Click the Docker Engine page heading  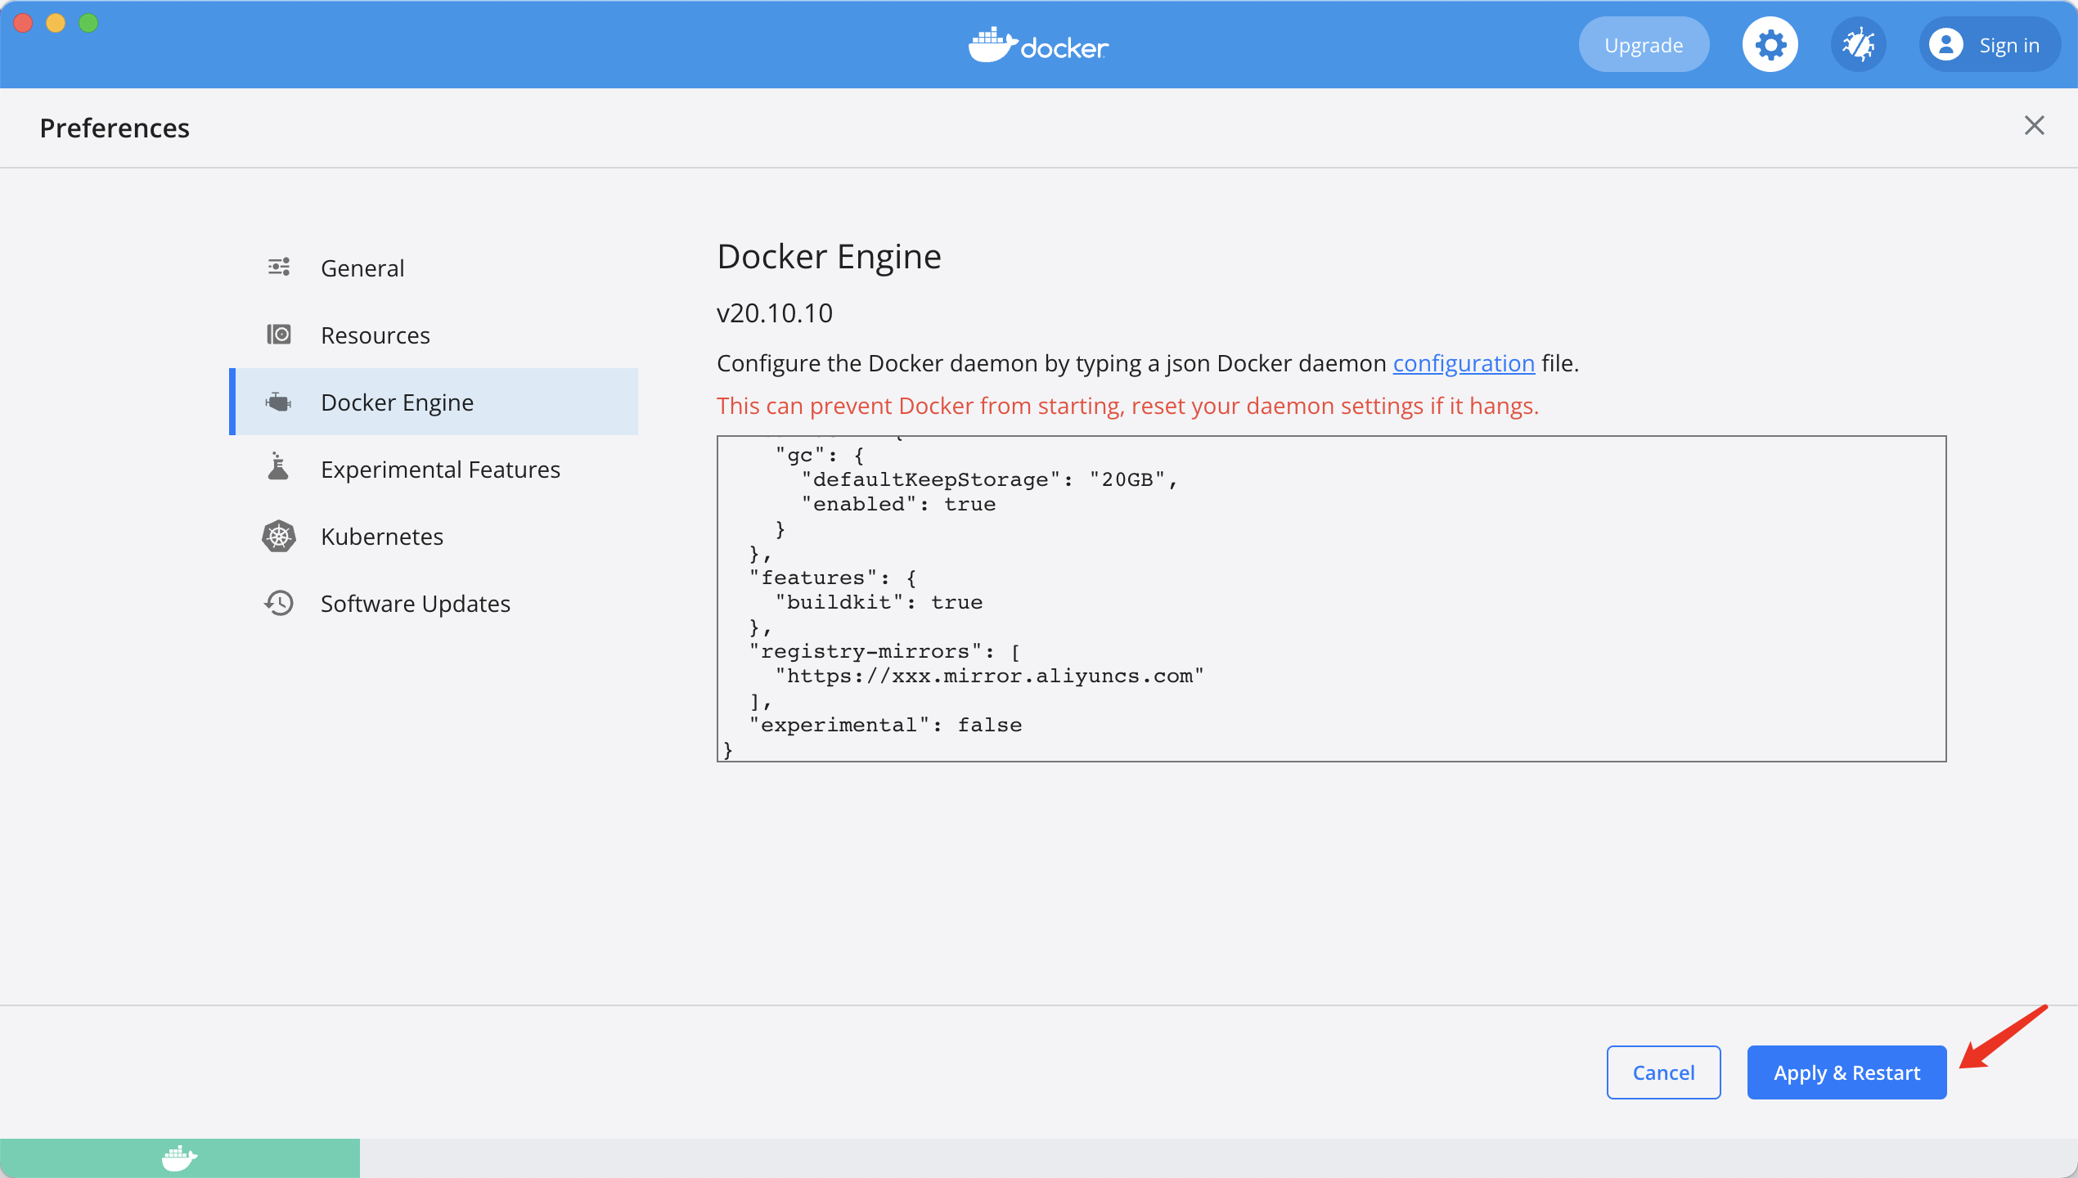pos(829,257)
